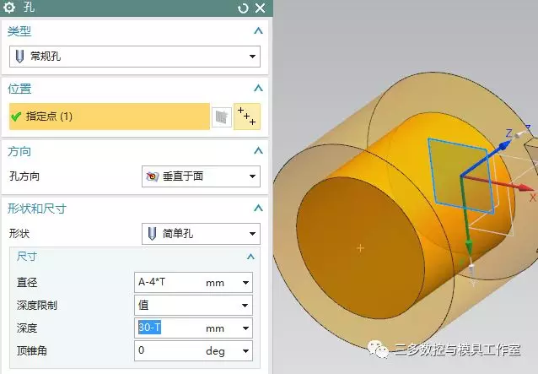Click the 方向 section title
Image resolution: width=538 pixels, height=374 pixels.
19,151
